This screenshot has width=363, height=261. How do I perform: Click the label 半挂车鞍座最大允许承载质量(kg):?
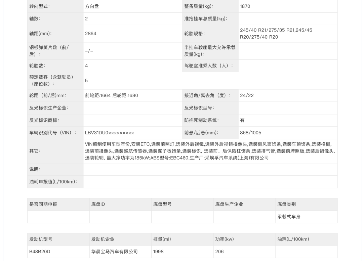(x=210, y=51)
